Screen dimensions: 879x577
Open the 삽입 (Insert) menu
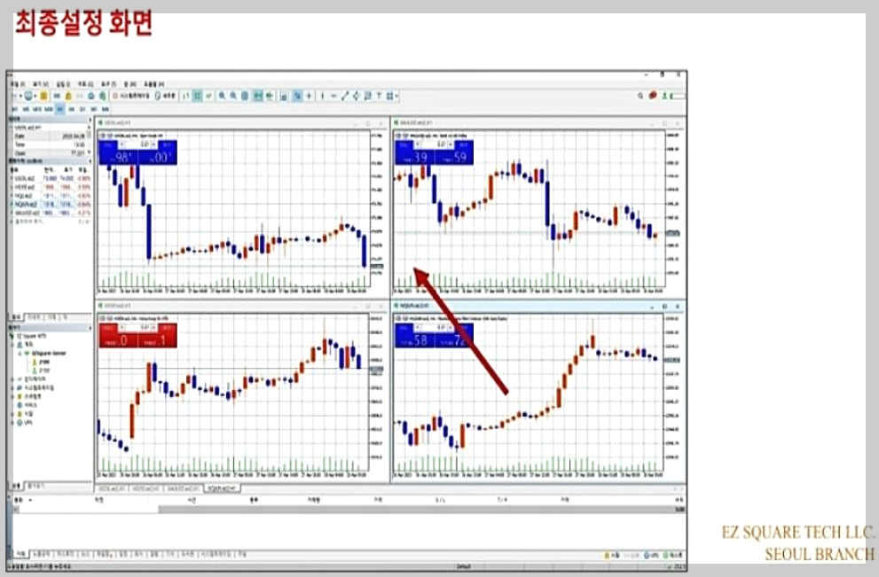[x=63, y=84]
